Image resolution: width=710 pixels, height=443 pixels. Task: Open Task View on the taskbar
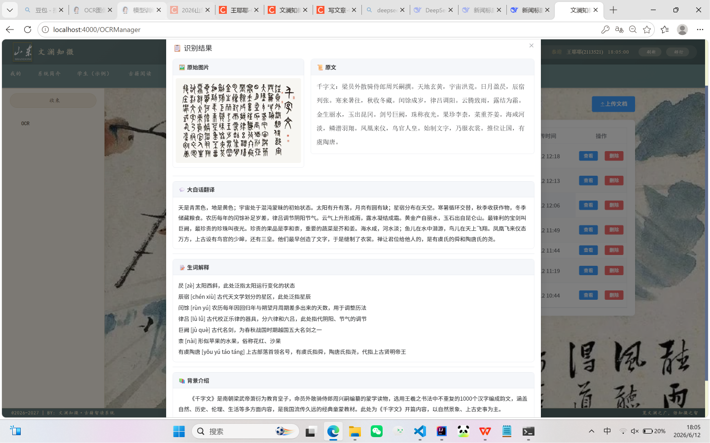click(311, 431)
